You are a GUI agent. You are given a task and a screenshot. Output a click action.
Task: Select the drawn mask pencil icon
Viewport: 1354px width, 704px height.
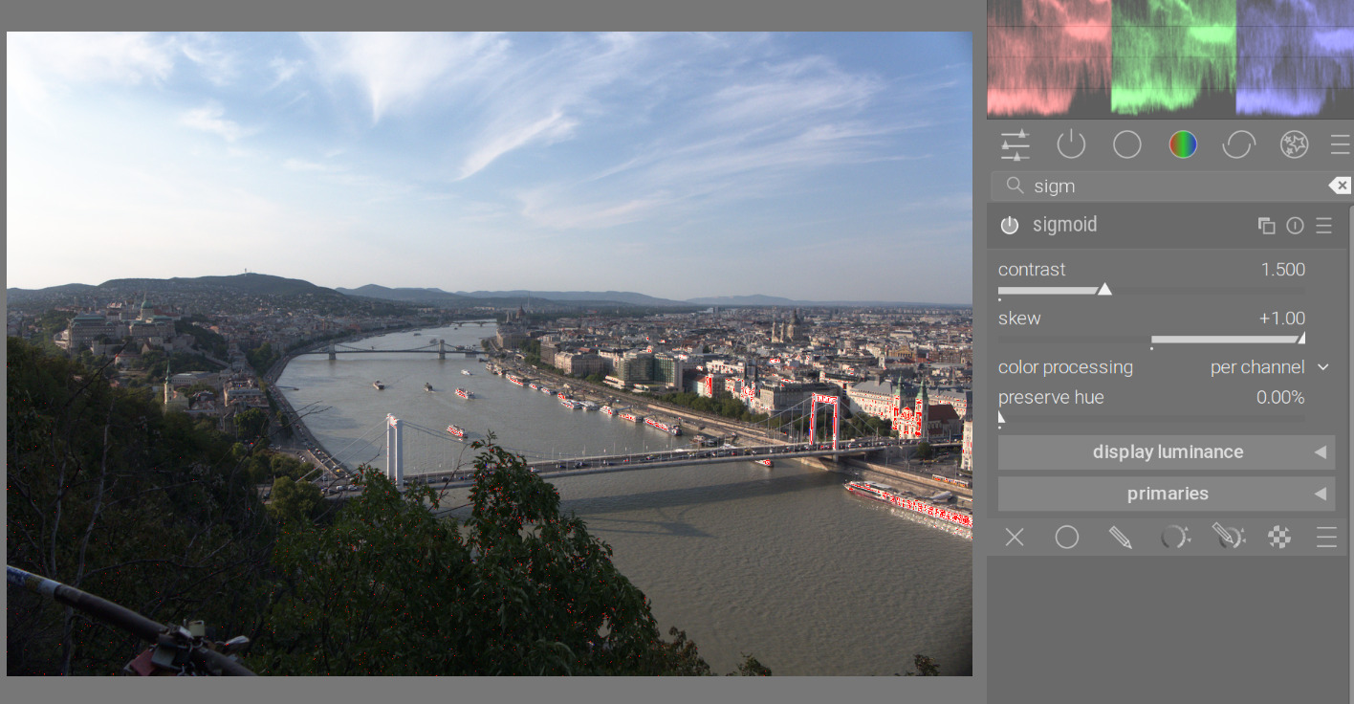pyautogui.click(x=1120, y=538)
